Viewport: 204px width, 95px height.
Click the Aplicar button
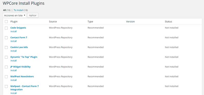[33, 15]
